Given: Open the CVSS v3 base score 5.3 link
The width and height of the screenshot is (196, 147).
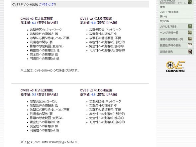Looking at the screenshot, I should tap(34, 94).
